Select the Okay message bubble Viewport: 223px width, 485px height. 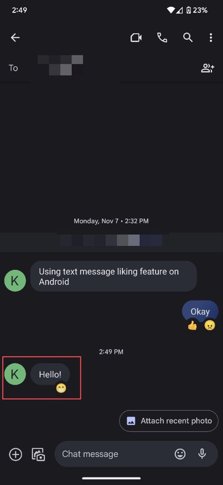[200, 311]
